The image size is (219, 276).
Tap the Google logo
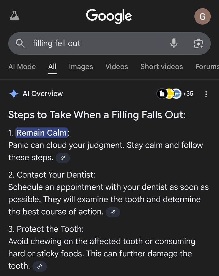[109, 16]
